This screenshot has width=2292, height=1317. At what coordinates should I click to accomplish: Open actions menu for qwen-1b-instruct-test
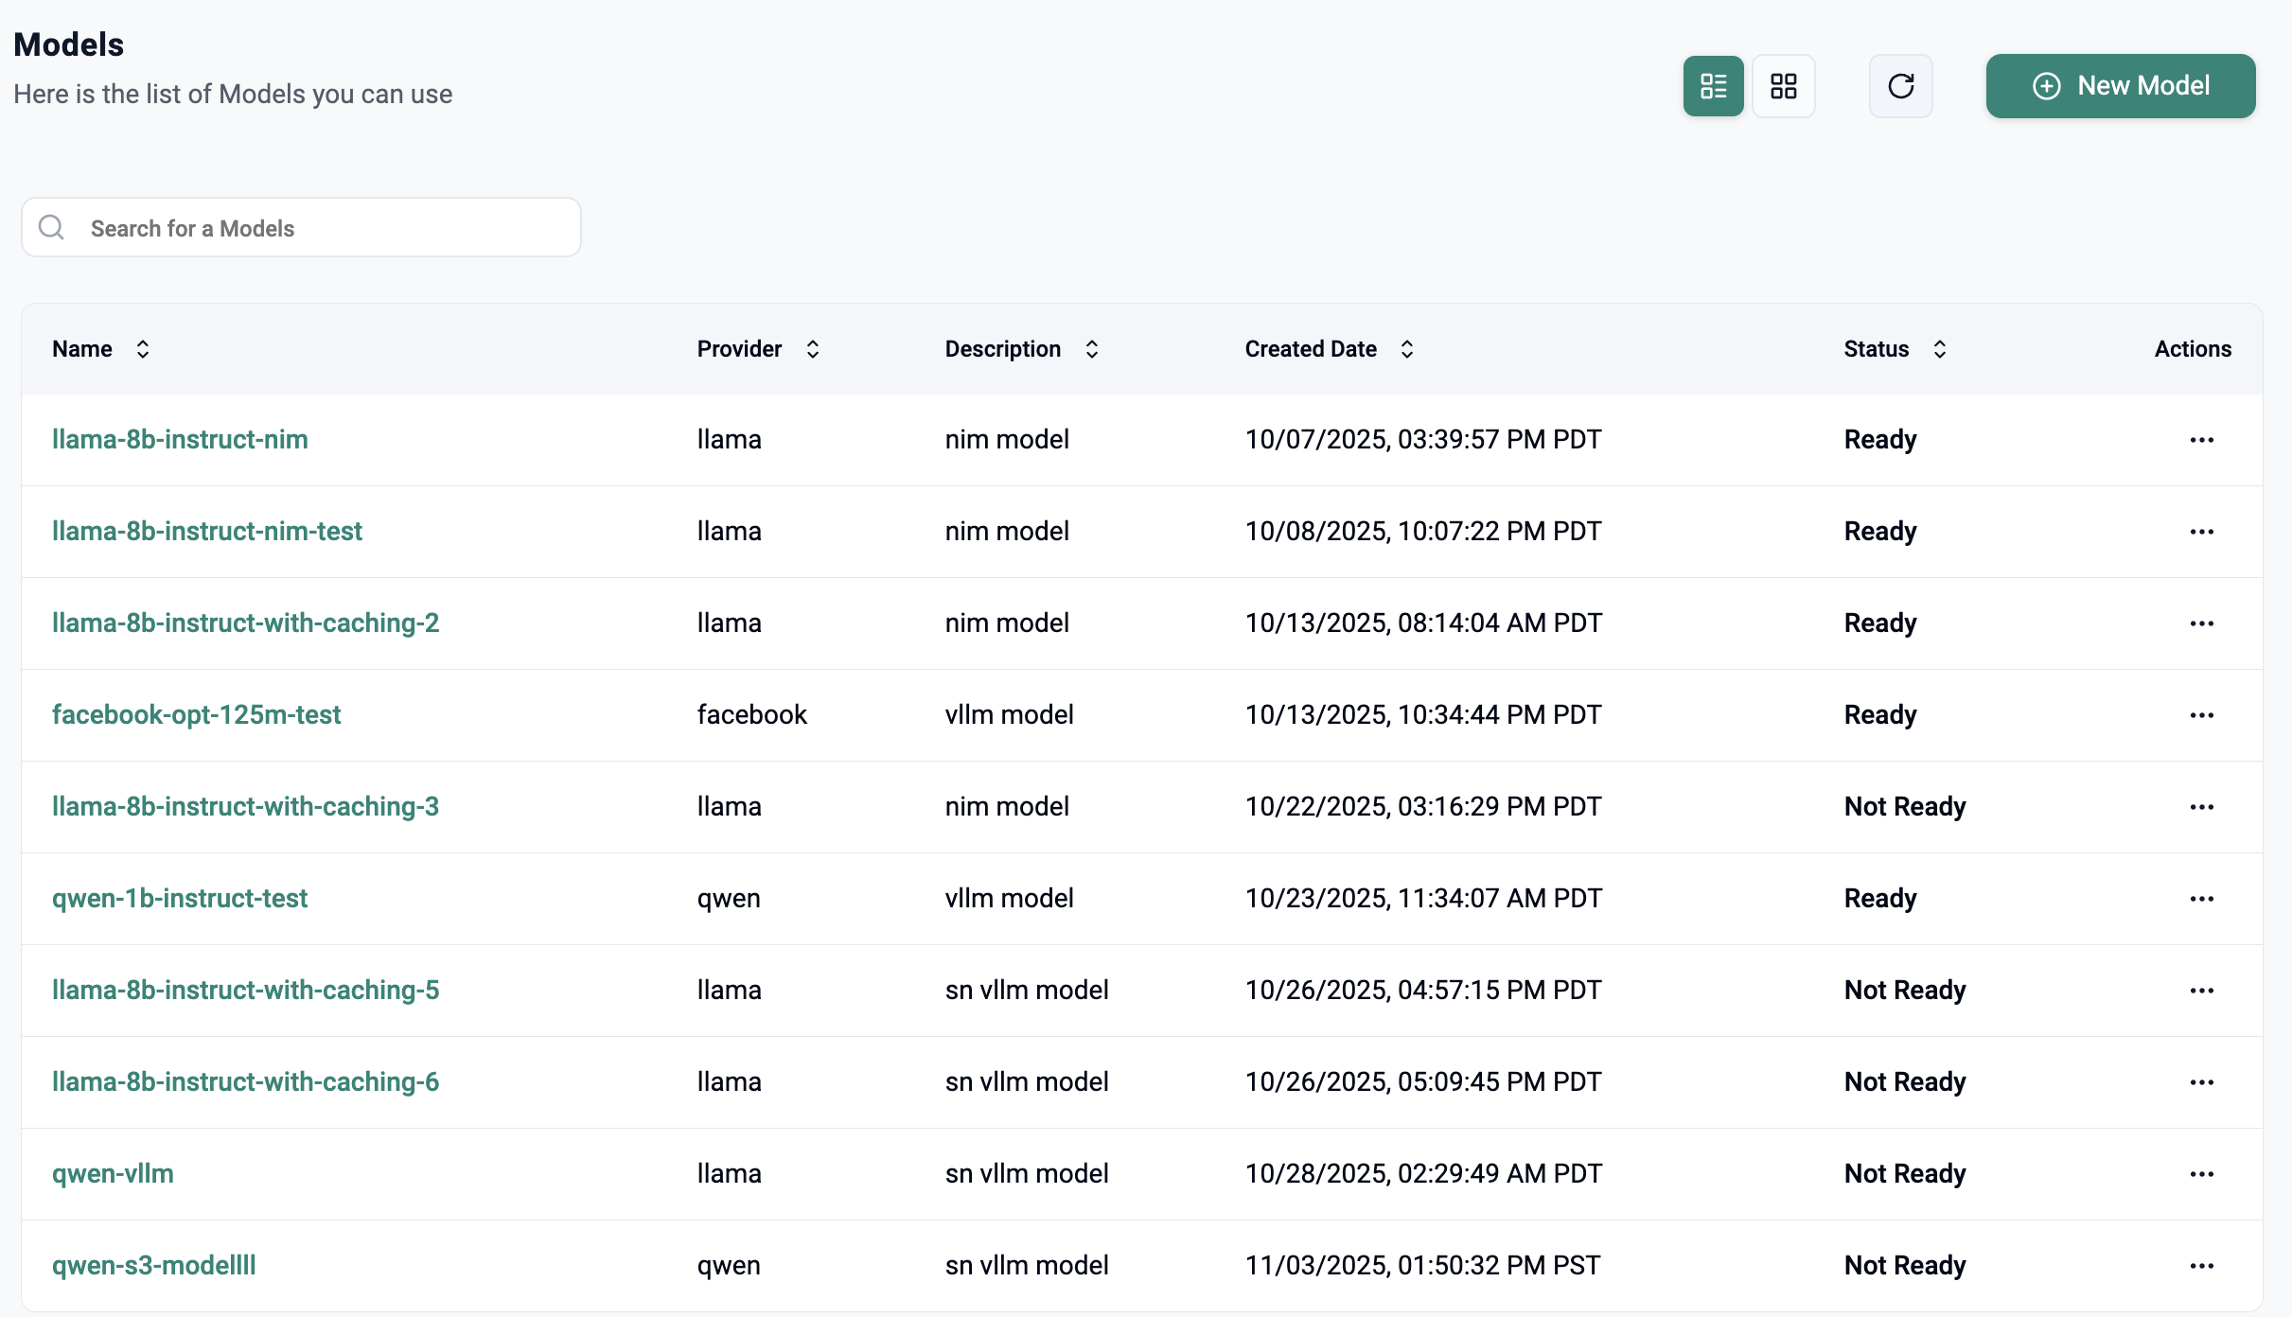(x=2201, y=899)
